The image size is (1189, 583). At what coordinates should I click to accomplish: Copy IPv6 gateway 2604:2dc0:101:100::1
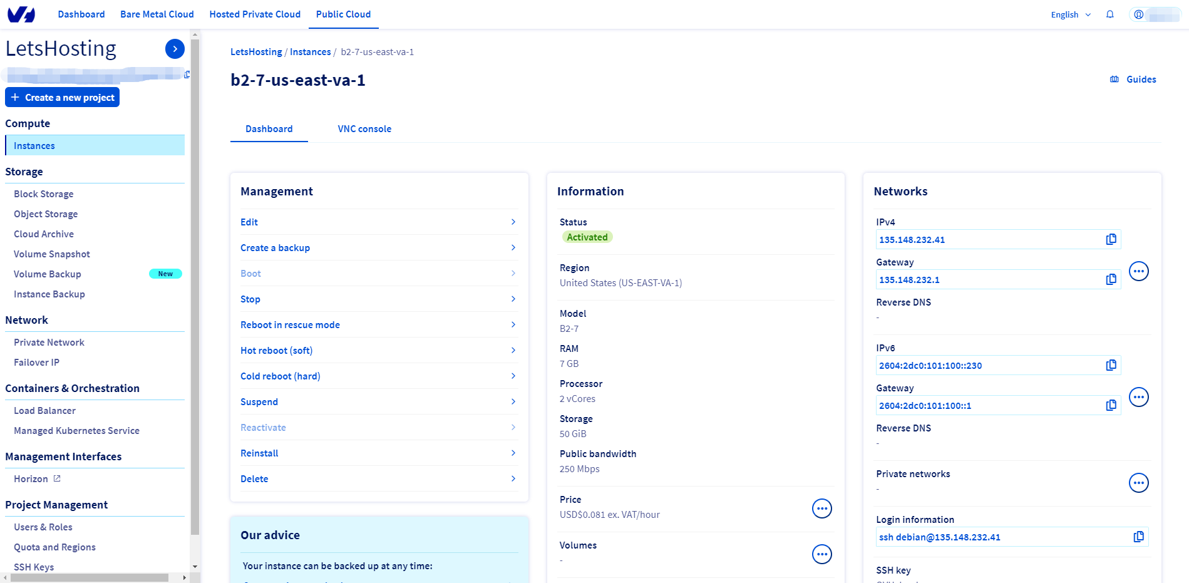(1111, 405)
